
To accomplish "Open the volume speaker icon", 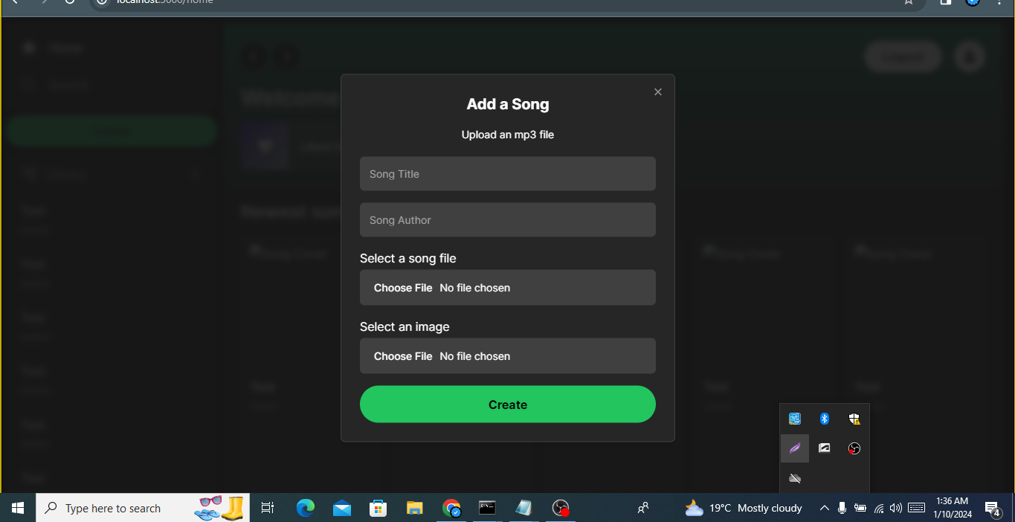I will pyautogui.click(x=896, y=508).
